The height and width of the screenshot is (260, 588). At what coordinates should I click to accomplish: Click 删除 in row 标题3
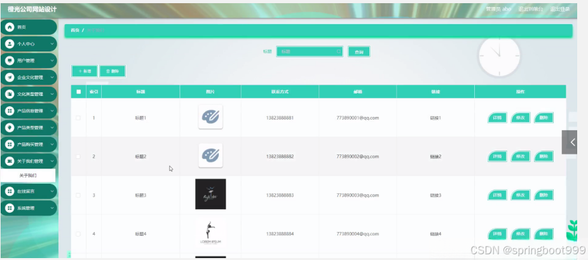544,195
